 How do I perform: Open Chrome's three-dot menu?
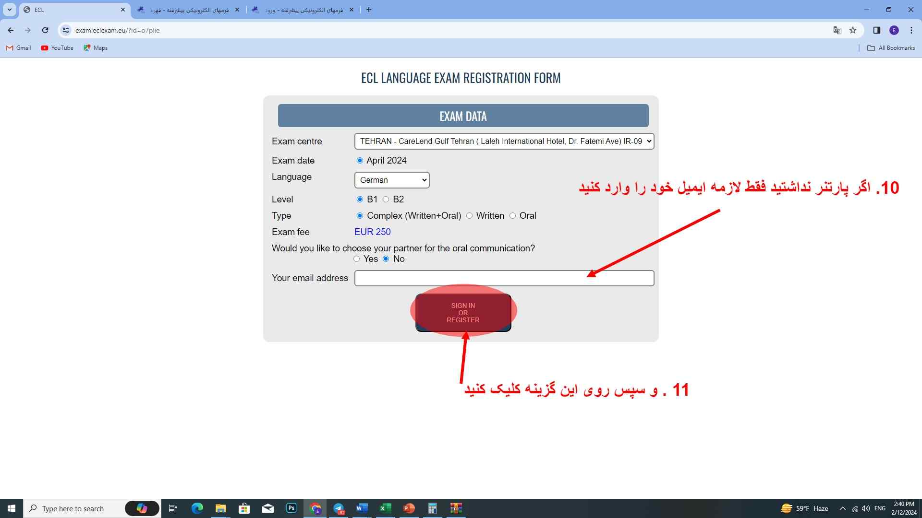point(911,30)
